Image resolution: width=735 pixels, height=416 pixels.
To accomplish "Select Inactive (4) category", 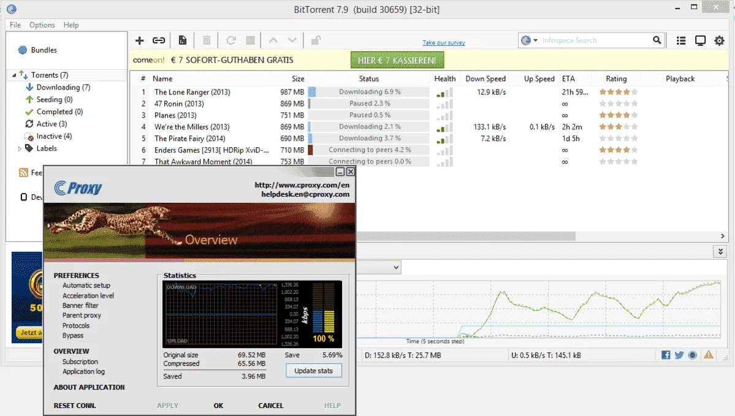I will click(54, 136).
